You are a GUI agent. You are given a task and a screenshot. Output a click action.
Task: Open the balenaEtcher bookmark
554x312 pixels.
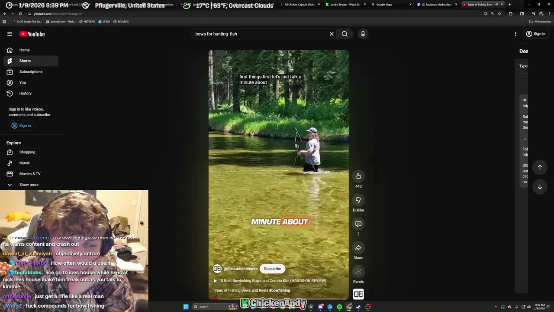tap(61, 21)
